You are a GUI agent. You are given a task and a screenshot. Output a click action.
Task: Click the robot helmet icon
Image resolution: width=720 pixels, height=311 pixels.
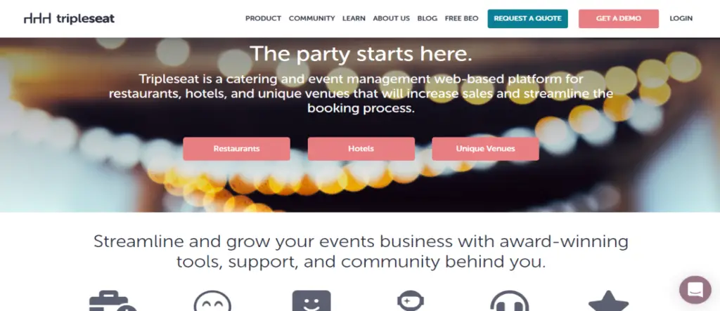(x=411, y=301)
